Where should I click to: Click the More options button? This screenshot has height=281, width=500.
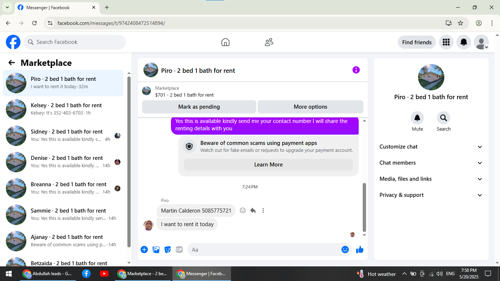pyautogui.click(x=310, y=107)
